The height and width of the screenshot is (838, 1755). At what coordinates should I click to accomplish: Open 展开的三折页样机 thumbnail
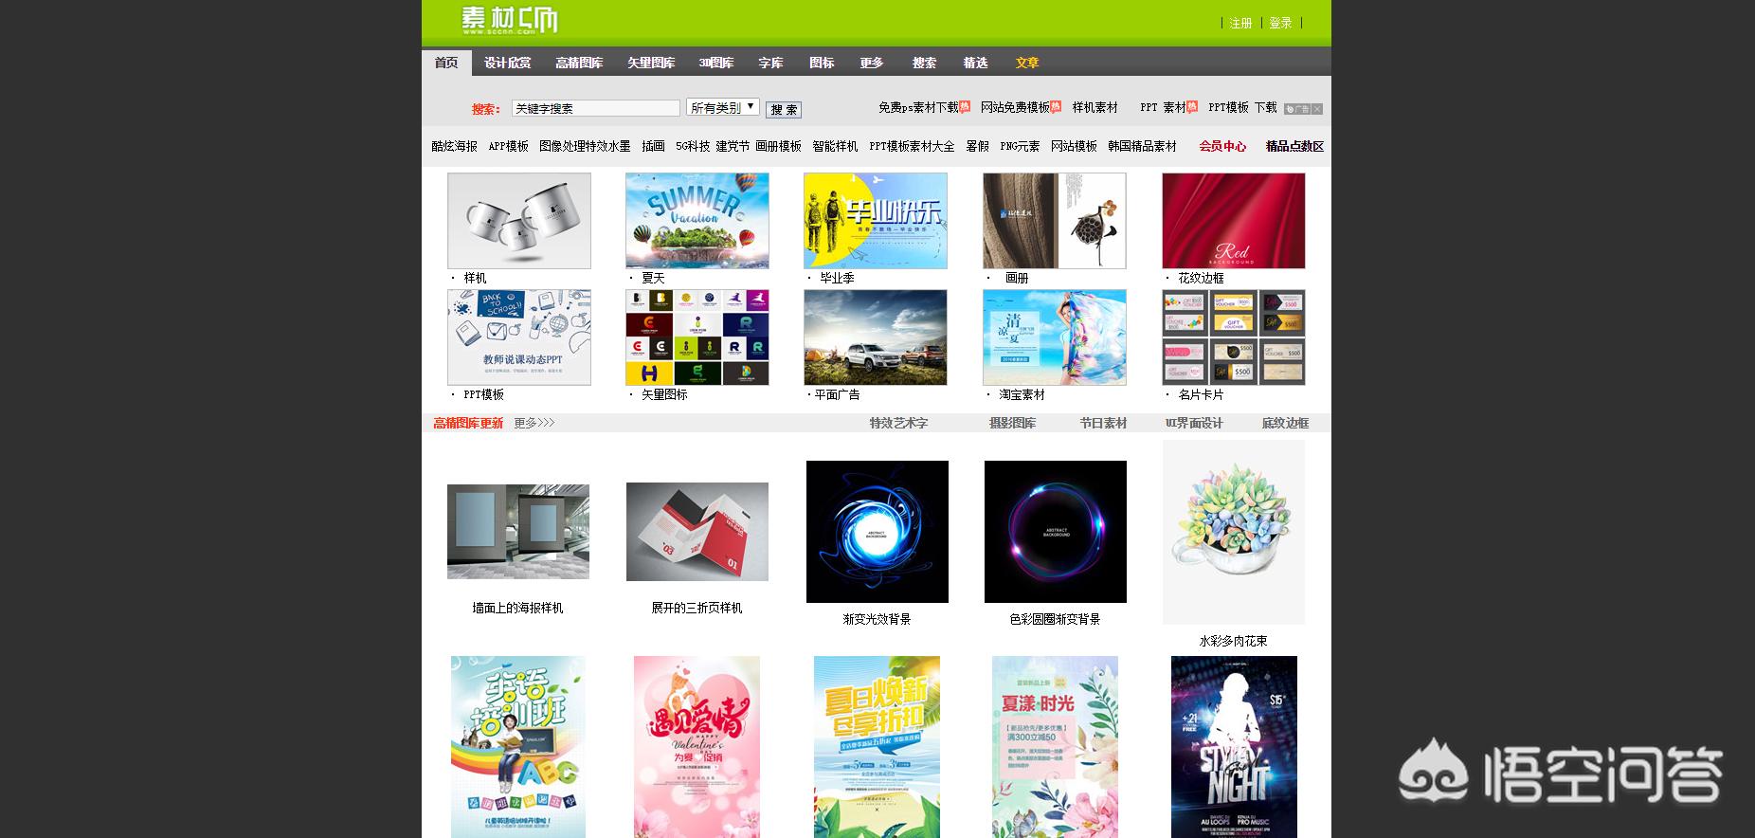697,532
